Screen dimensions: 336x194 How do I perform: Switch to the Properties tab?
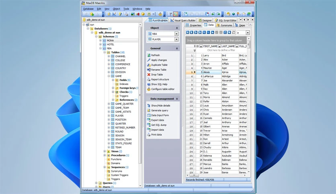[x=193, y=25]
